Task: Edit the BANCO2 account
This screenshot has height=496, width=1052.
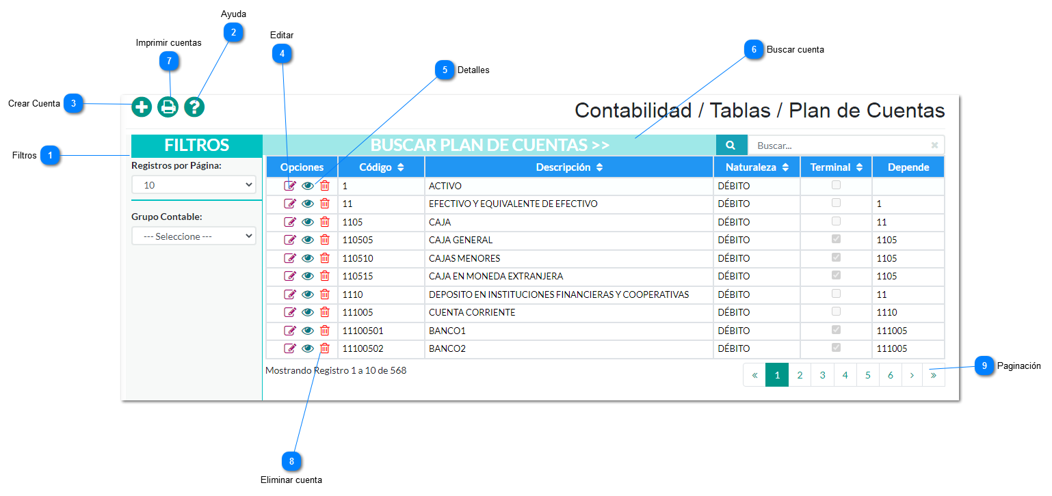Action: [290, 348]
